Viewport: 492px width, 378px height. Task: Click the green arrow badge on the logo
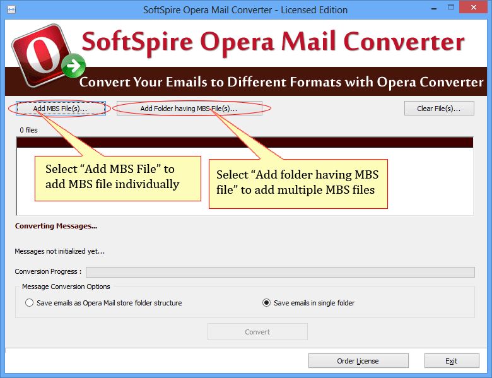[75, 64]
